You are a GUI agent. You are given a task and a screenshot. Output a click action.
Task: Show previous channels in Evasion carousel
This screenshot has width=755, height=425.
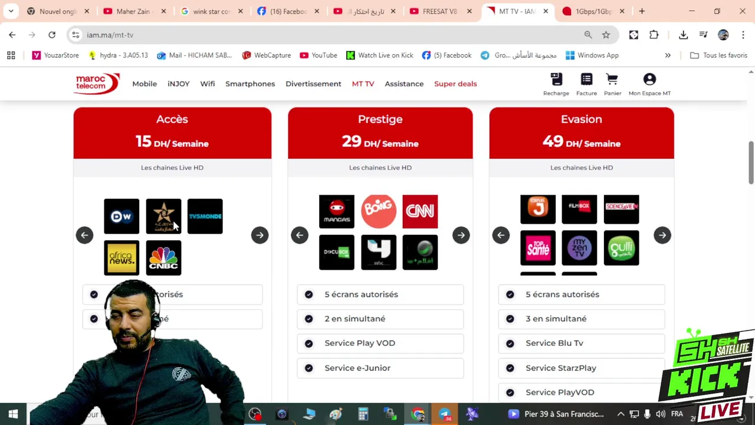[501, 235]
